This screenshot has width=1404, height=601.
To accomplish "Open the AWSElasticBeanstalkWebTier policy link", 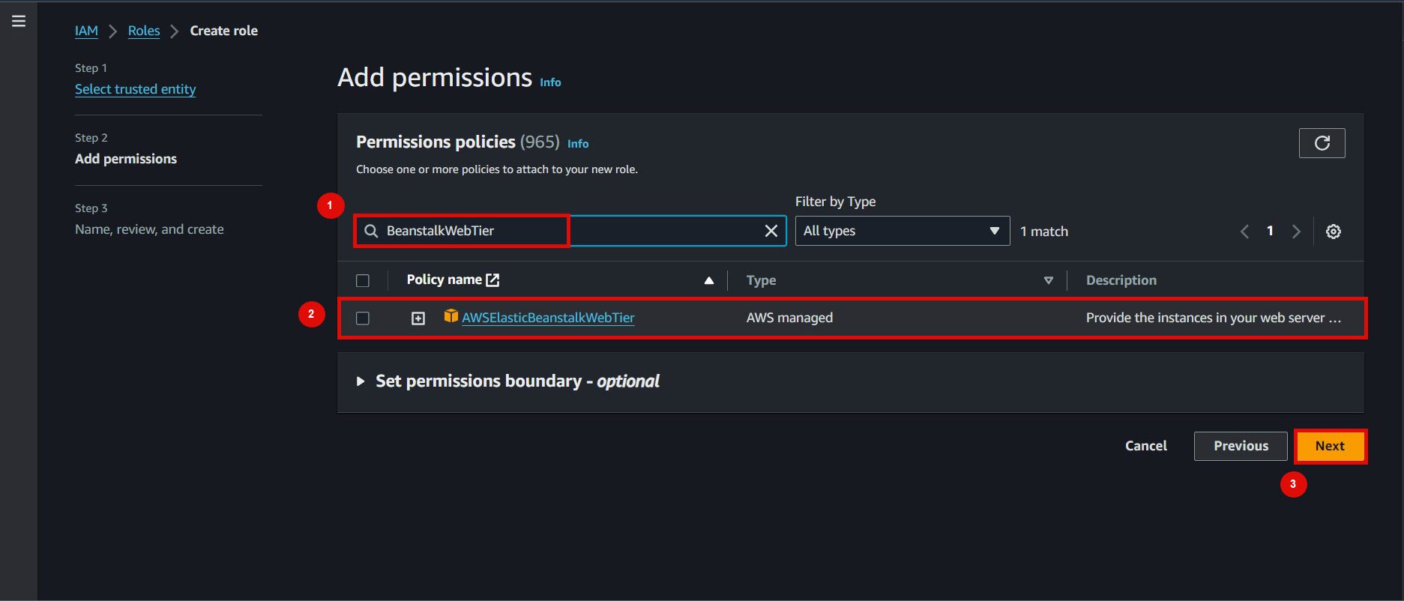I will pyautogui.click(x=548, y=318).
